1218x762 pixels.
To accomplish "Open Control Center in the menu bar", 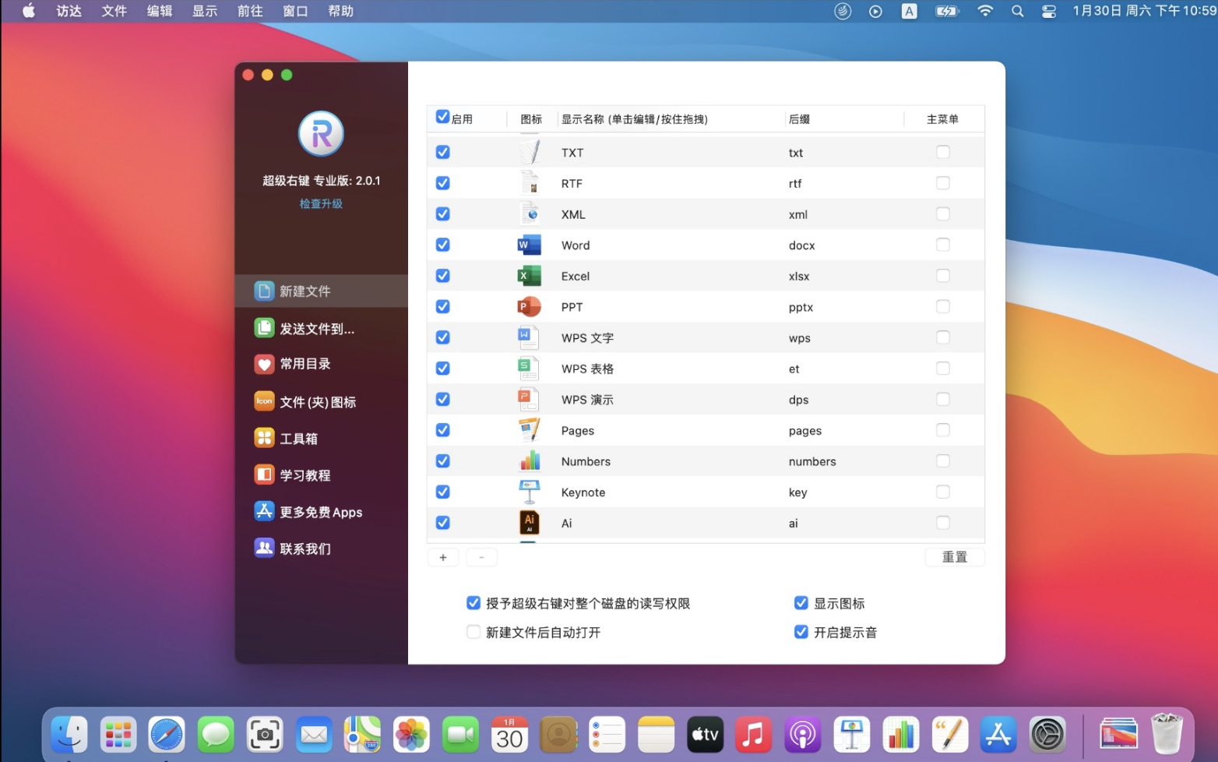I will 1049,11.
